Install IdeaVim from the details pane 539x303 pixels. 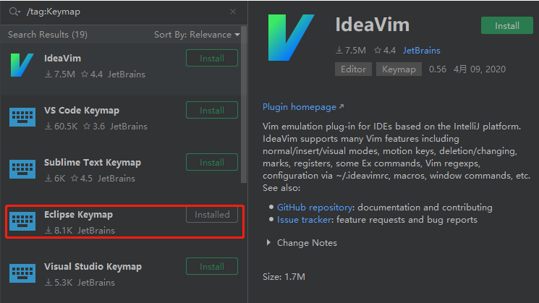(x=507, y=25)
